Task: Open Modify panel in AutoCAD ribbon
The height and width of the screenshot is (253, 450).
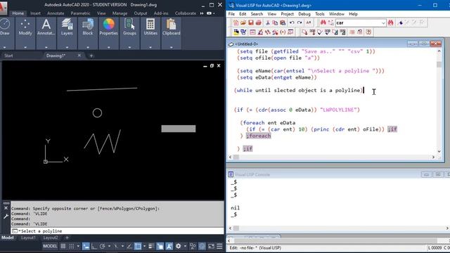Action: tap(25, 27)
